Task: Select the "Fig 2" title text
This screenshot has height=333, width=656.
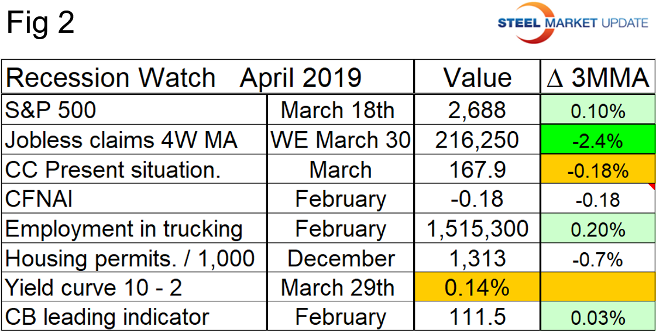Action: (40, 25)
